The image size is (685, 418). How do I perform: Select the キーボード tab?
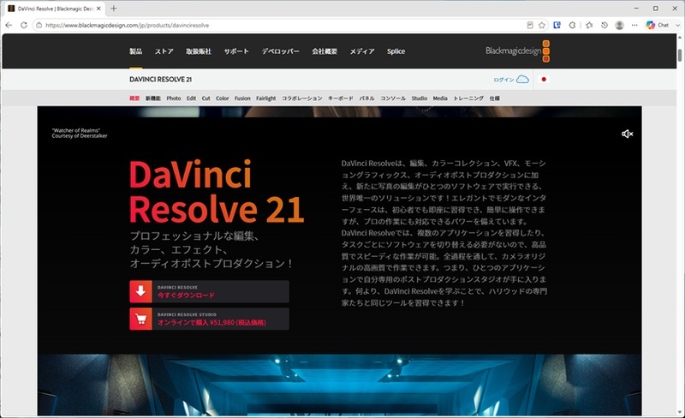tap(341, 99)
